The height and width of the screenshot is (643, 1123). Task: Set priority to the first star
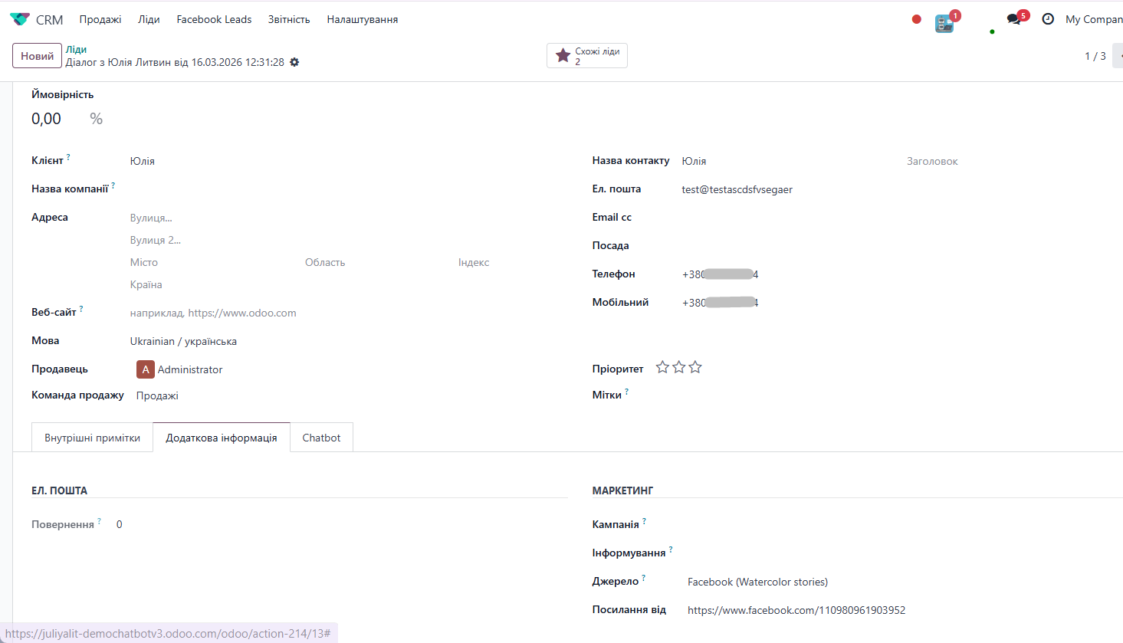(x=662, y=368)
